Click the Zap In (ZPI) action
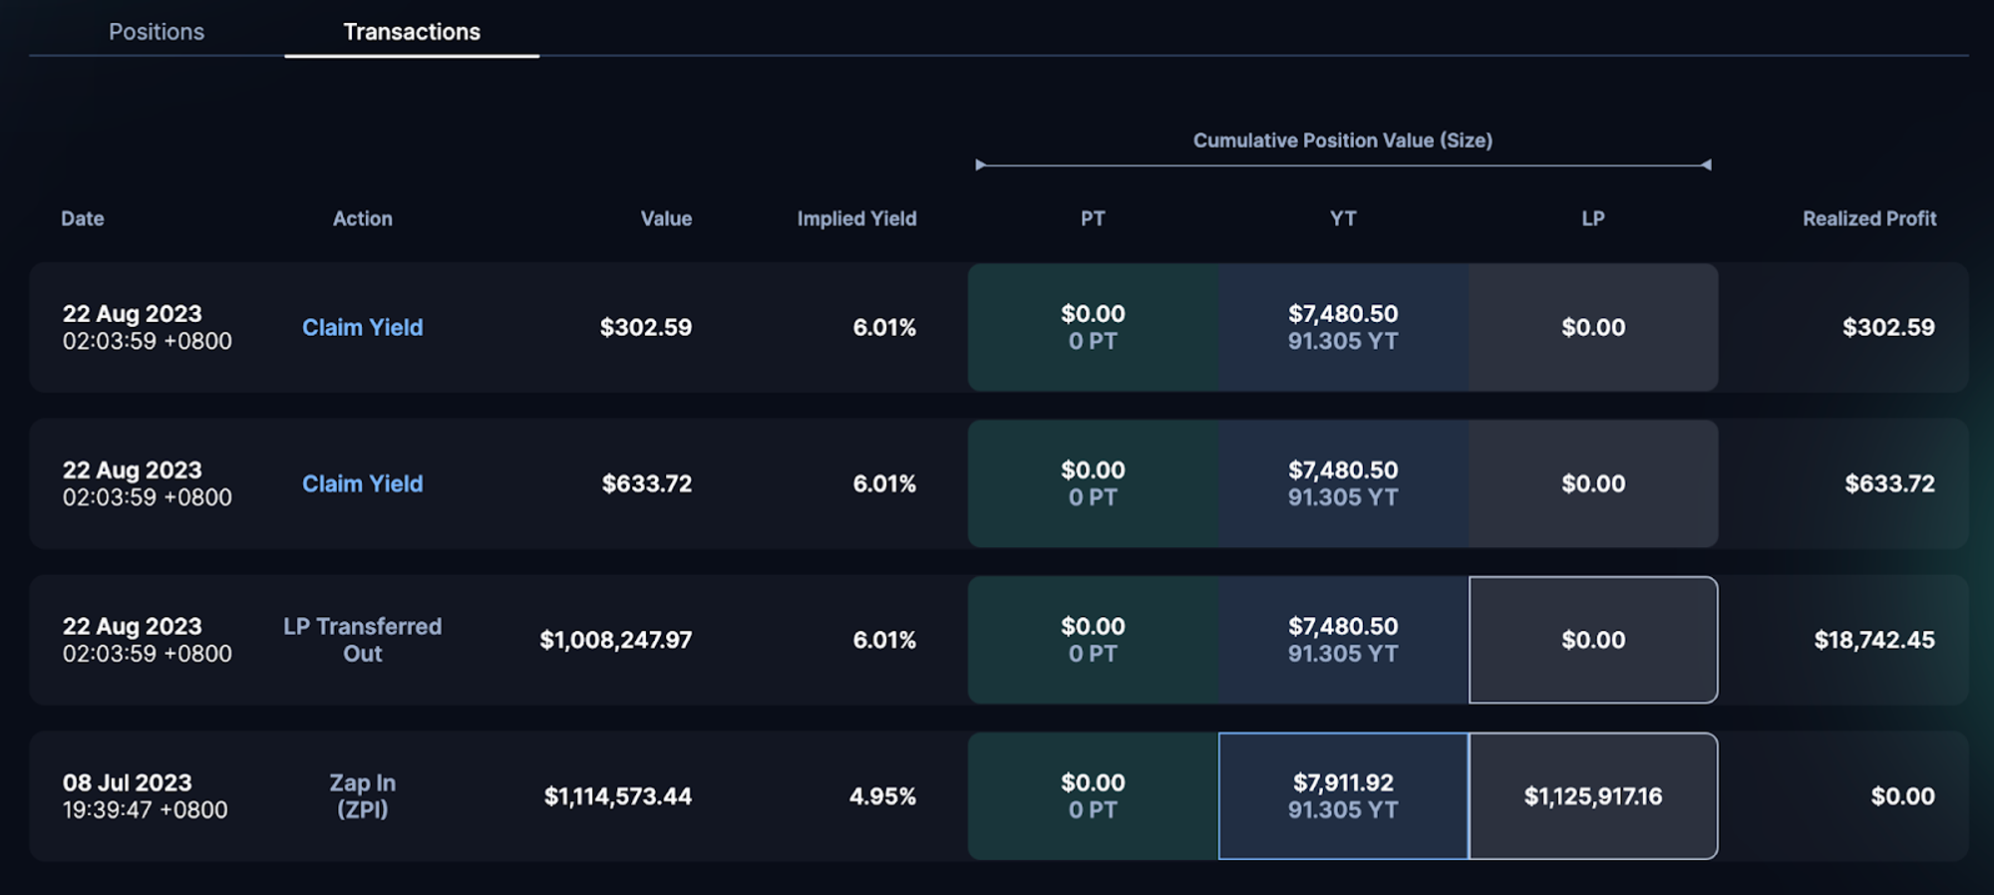Viewport: 1994px width, 895px height. pos(362,796)
